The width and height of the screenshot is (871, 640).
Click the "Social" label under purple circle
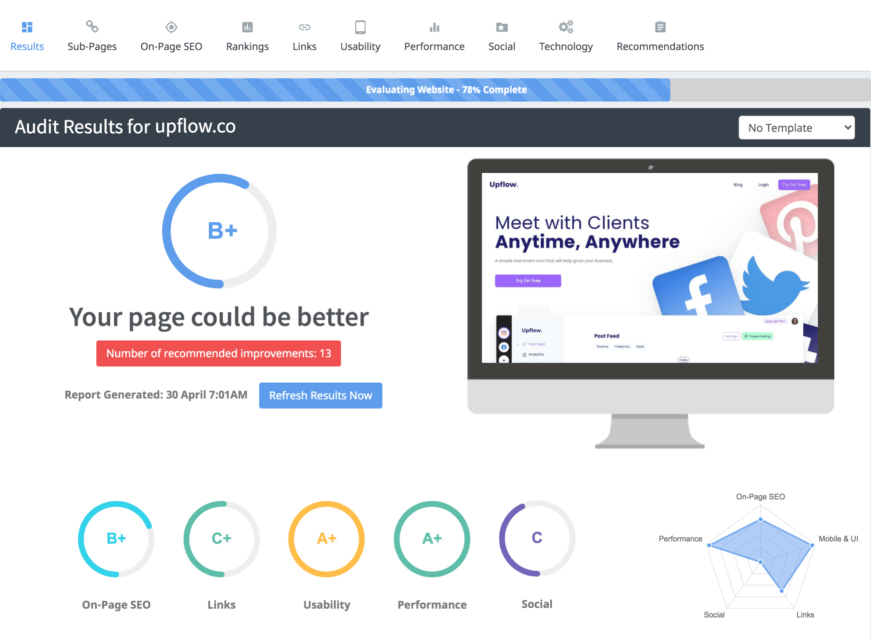(x=537, y=604)
